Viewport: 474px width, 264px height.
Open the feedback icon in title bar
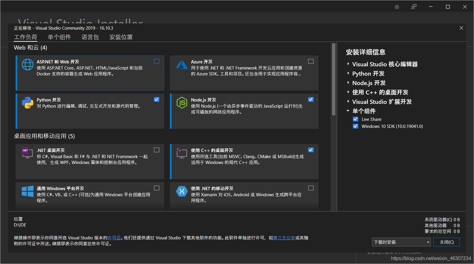click(414, 7)
